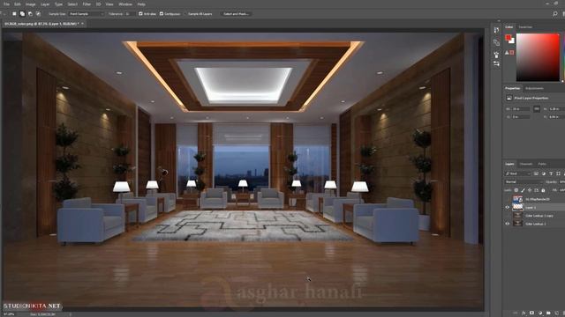Open the History panel icon
The width and height of the screenshot is (565, 317).
point(496,31)
